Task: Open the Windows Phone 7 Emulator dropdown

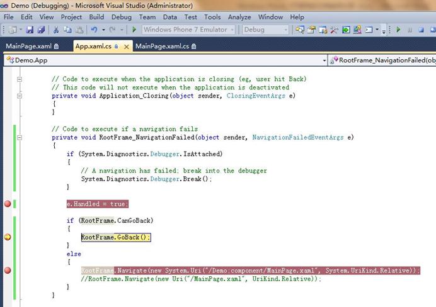Action: pos(232,30)
